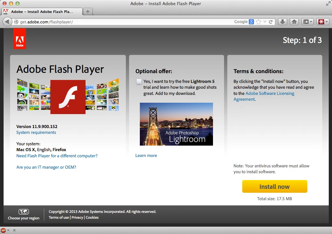Screen dimensions: 332x234
Task: Click the Adblock Plus ABP icon
Action: click(3, 230)
